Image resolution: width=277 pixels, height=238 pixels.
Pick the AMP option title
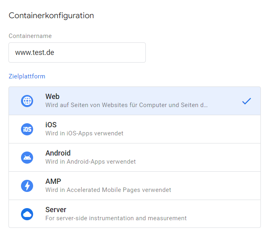[53, 181]
